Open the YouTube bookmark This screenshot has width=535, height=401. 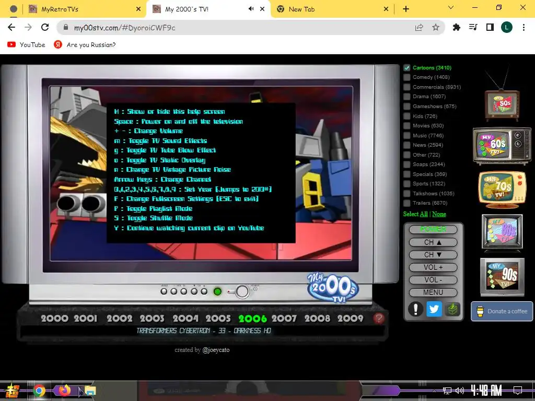point(26,45)
